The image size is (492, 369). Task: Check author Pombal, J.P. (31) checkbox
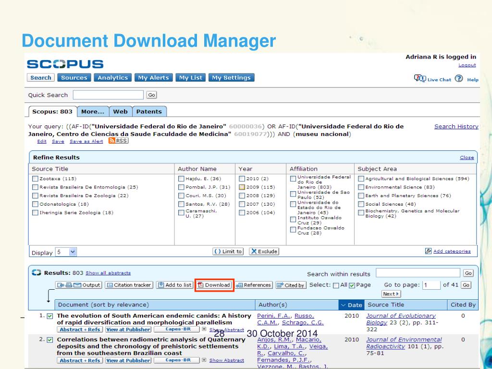point(181,187)
